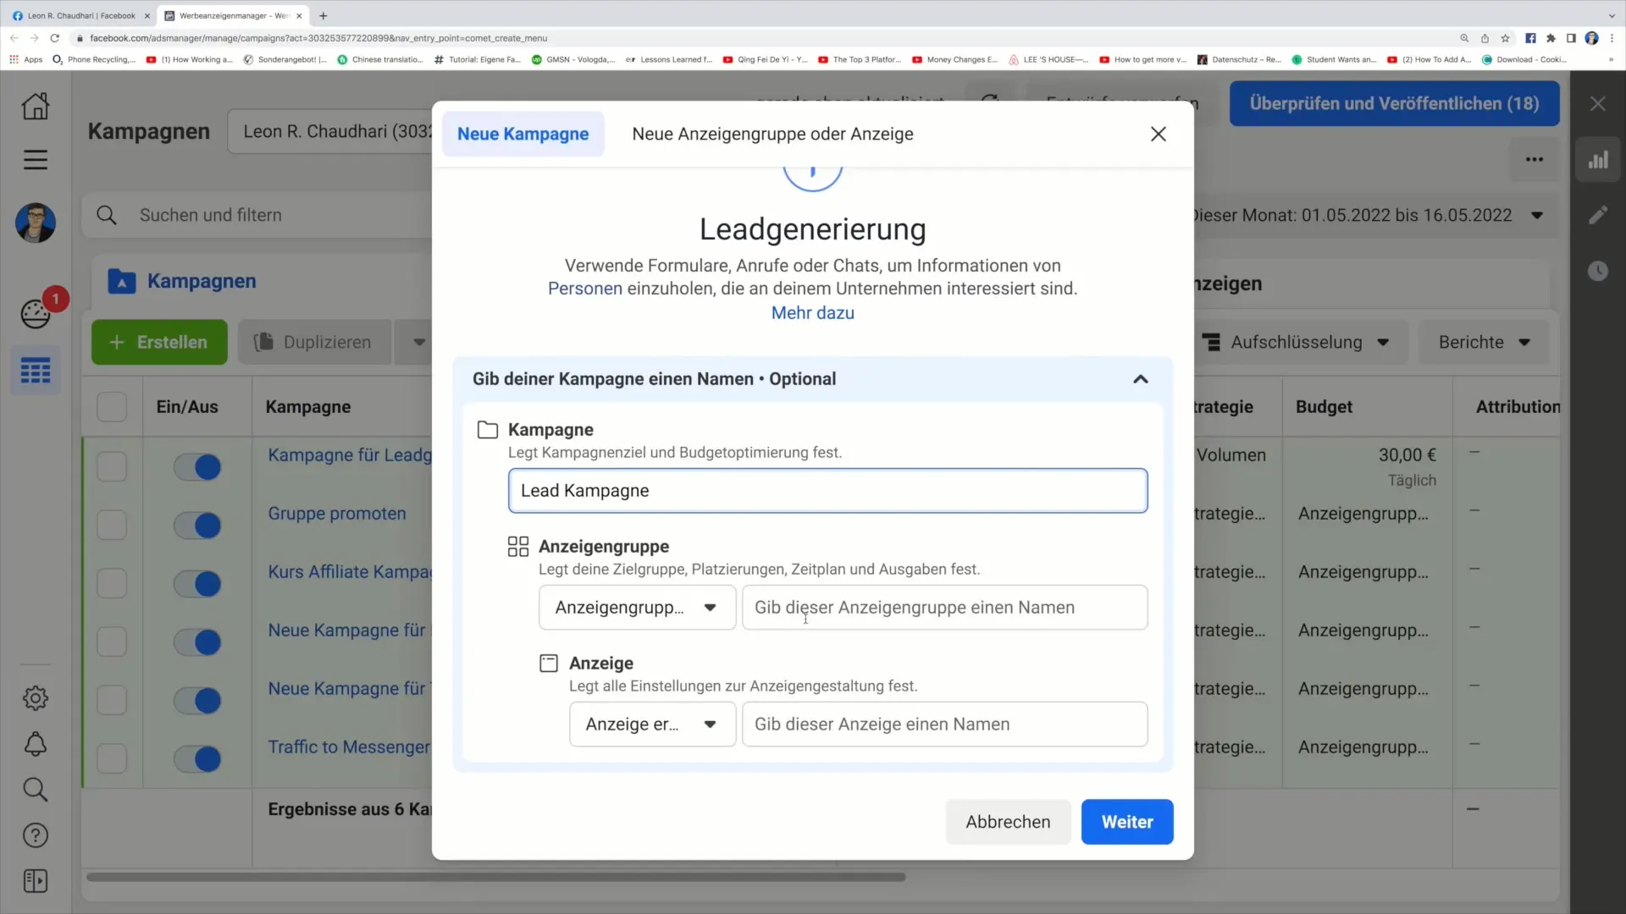Focus the Anzeige name input field
1626x914 pixels.
tap(945, 724)
